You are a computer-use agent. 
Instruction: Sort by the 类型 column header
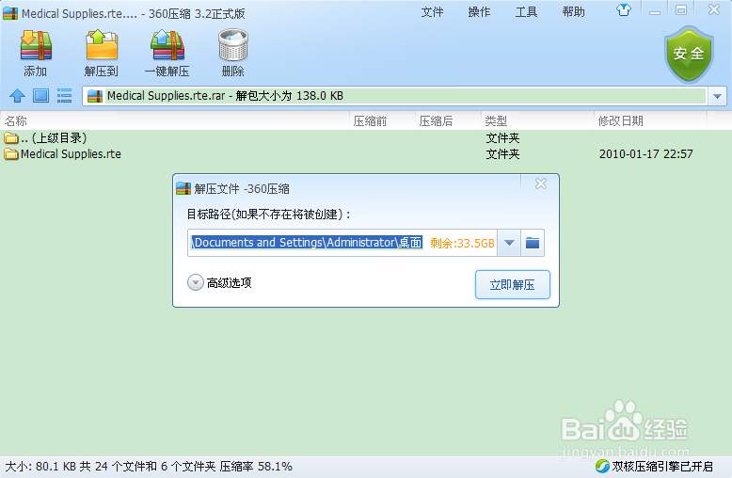coord(538,120)
